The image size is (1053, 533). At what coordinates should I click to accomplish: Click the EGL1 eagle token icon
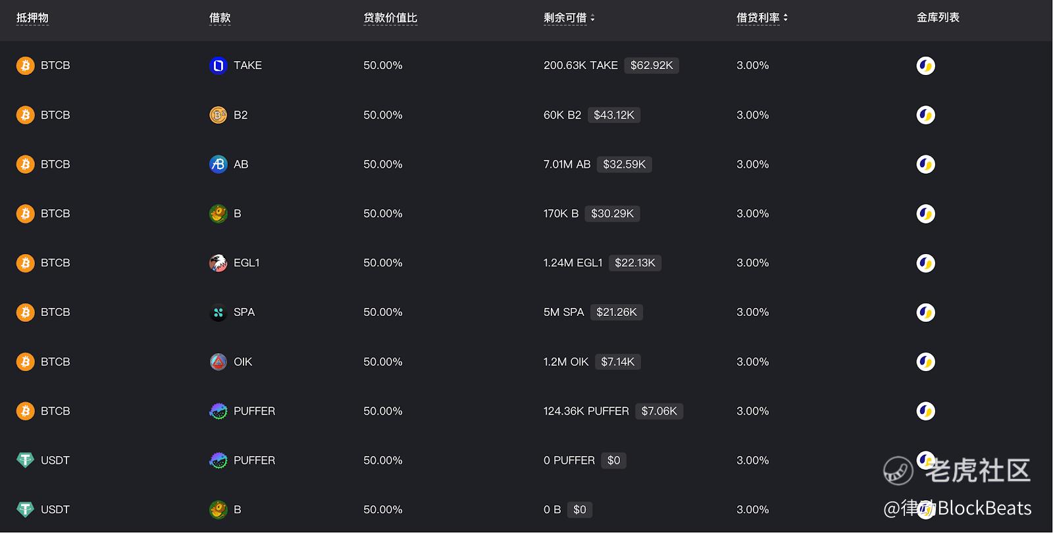(x=218, y=263)
